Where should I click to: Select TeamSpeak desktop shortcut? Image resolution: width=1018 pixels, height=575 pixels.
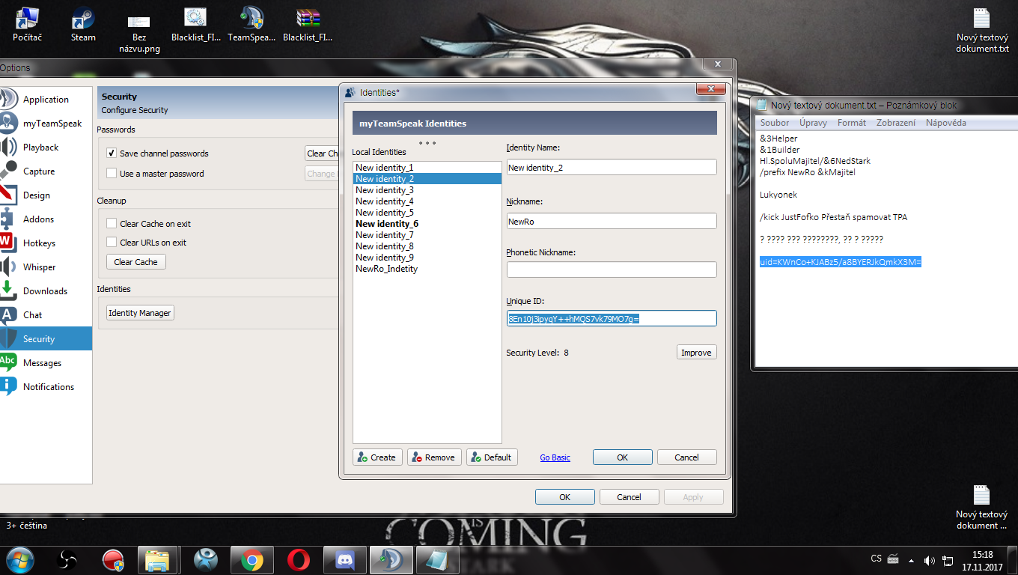tap(252, 24)
